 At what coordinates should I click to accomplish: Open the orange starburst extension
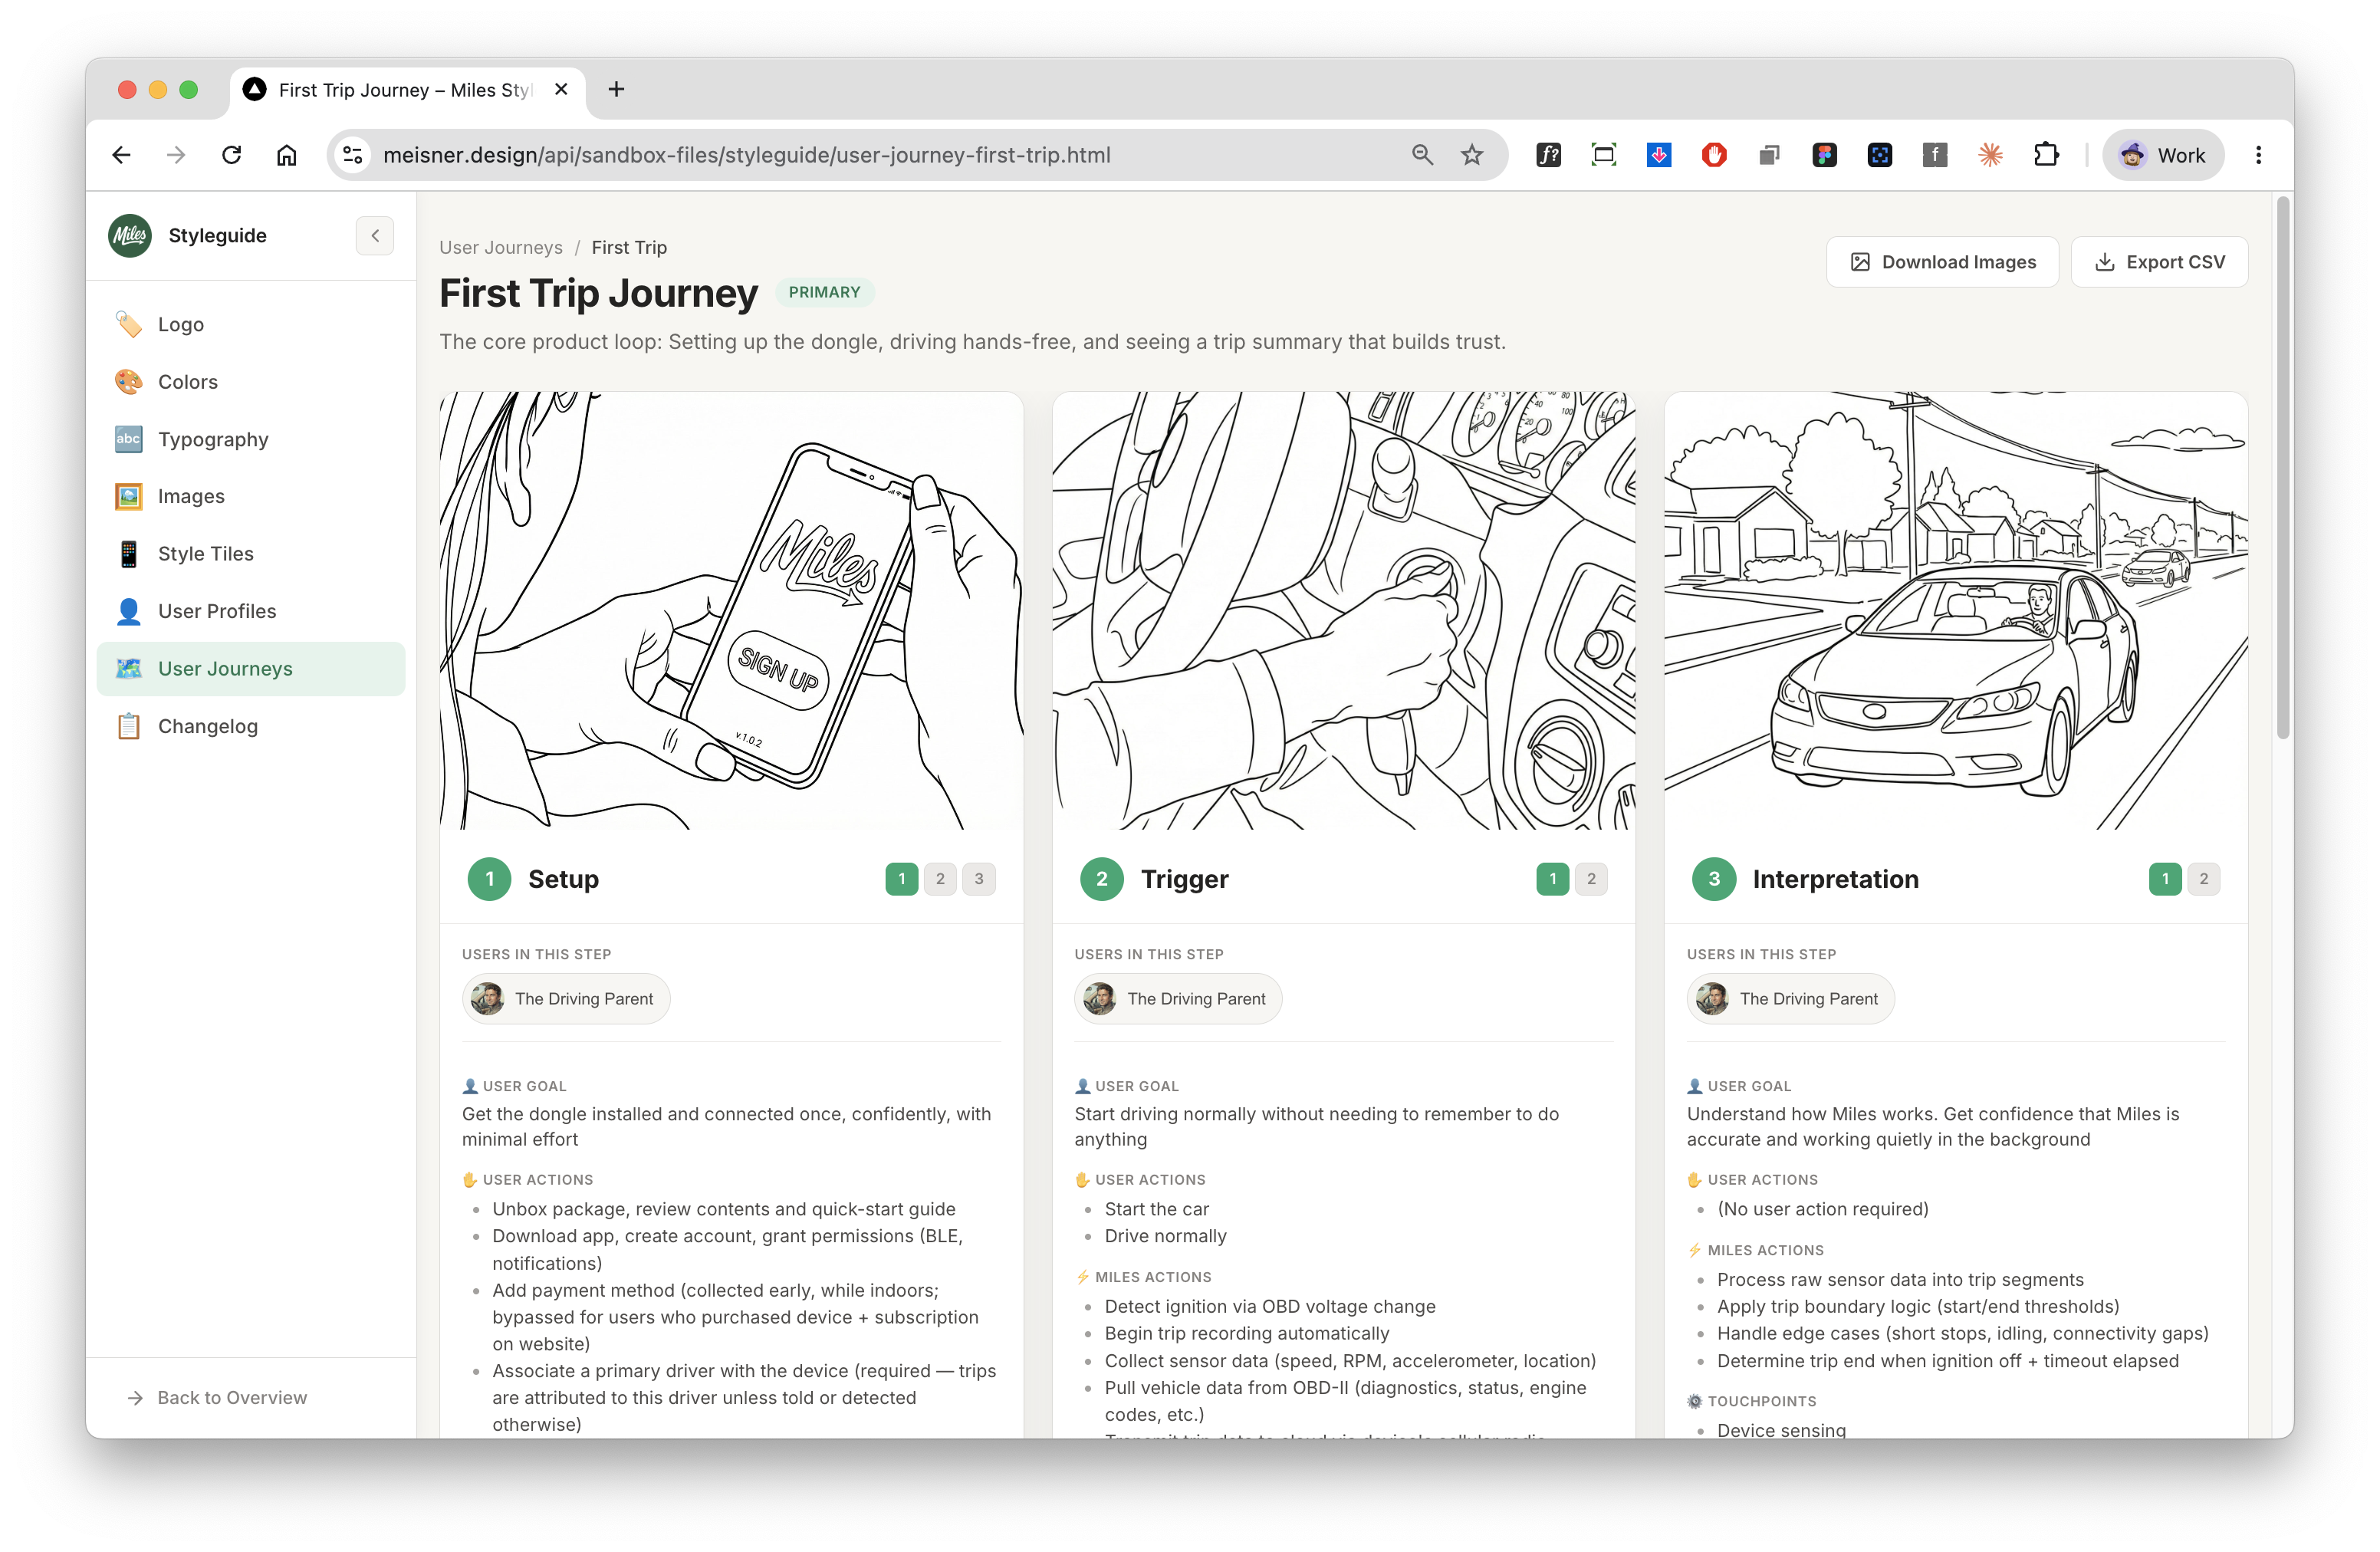[x=1990, y=155]
